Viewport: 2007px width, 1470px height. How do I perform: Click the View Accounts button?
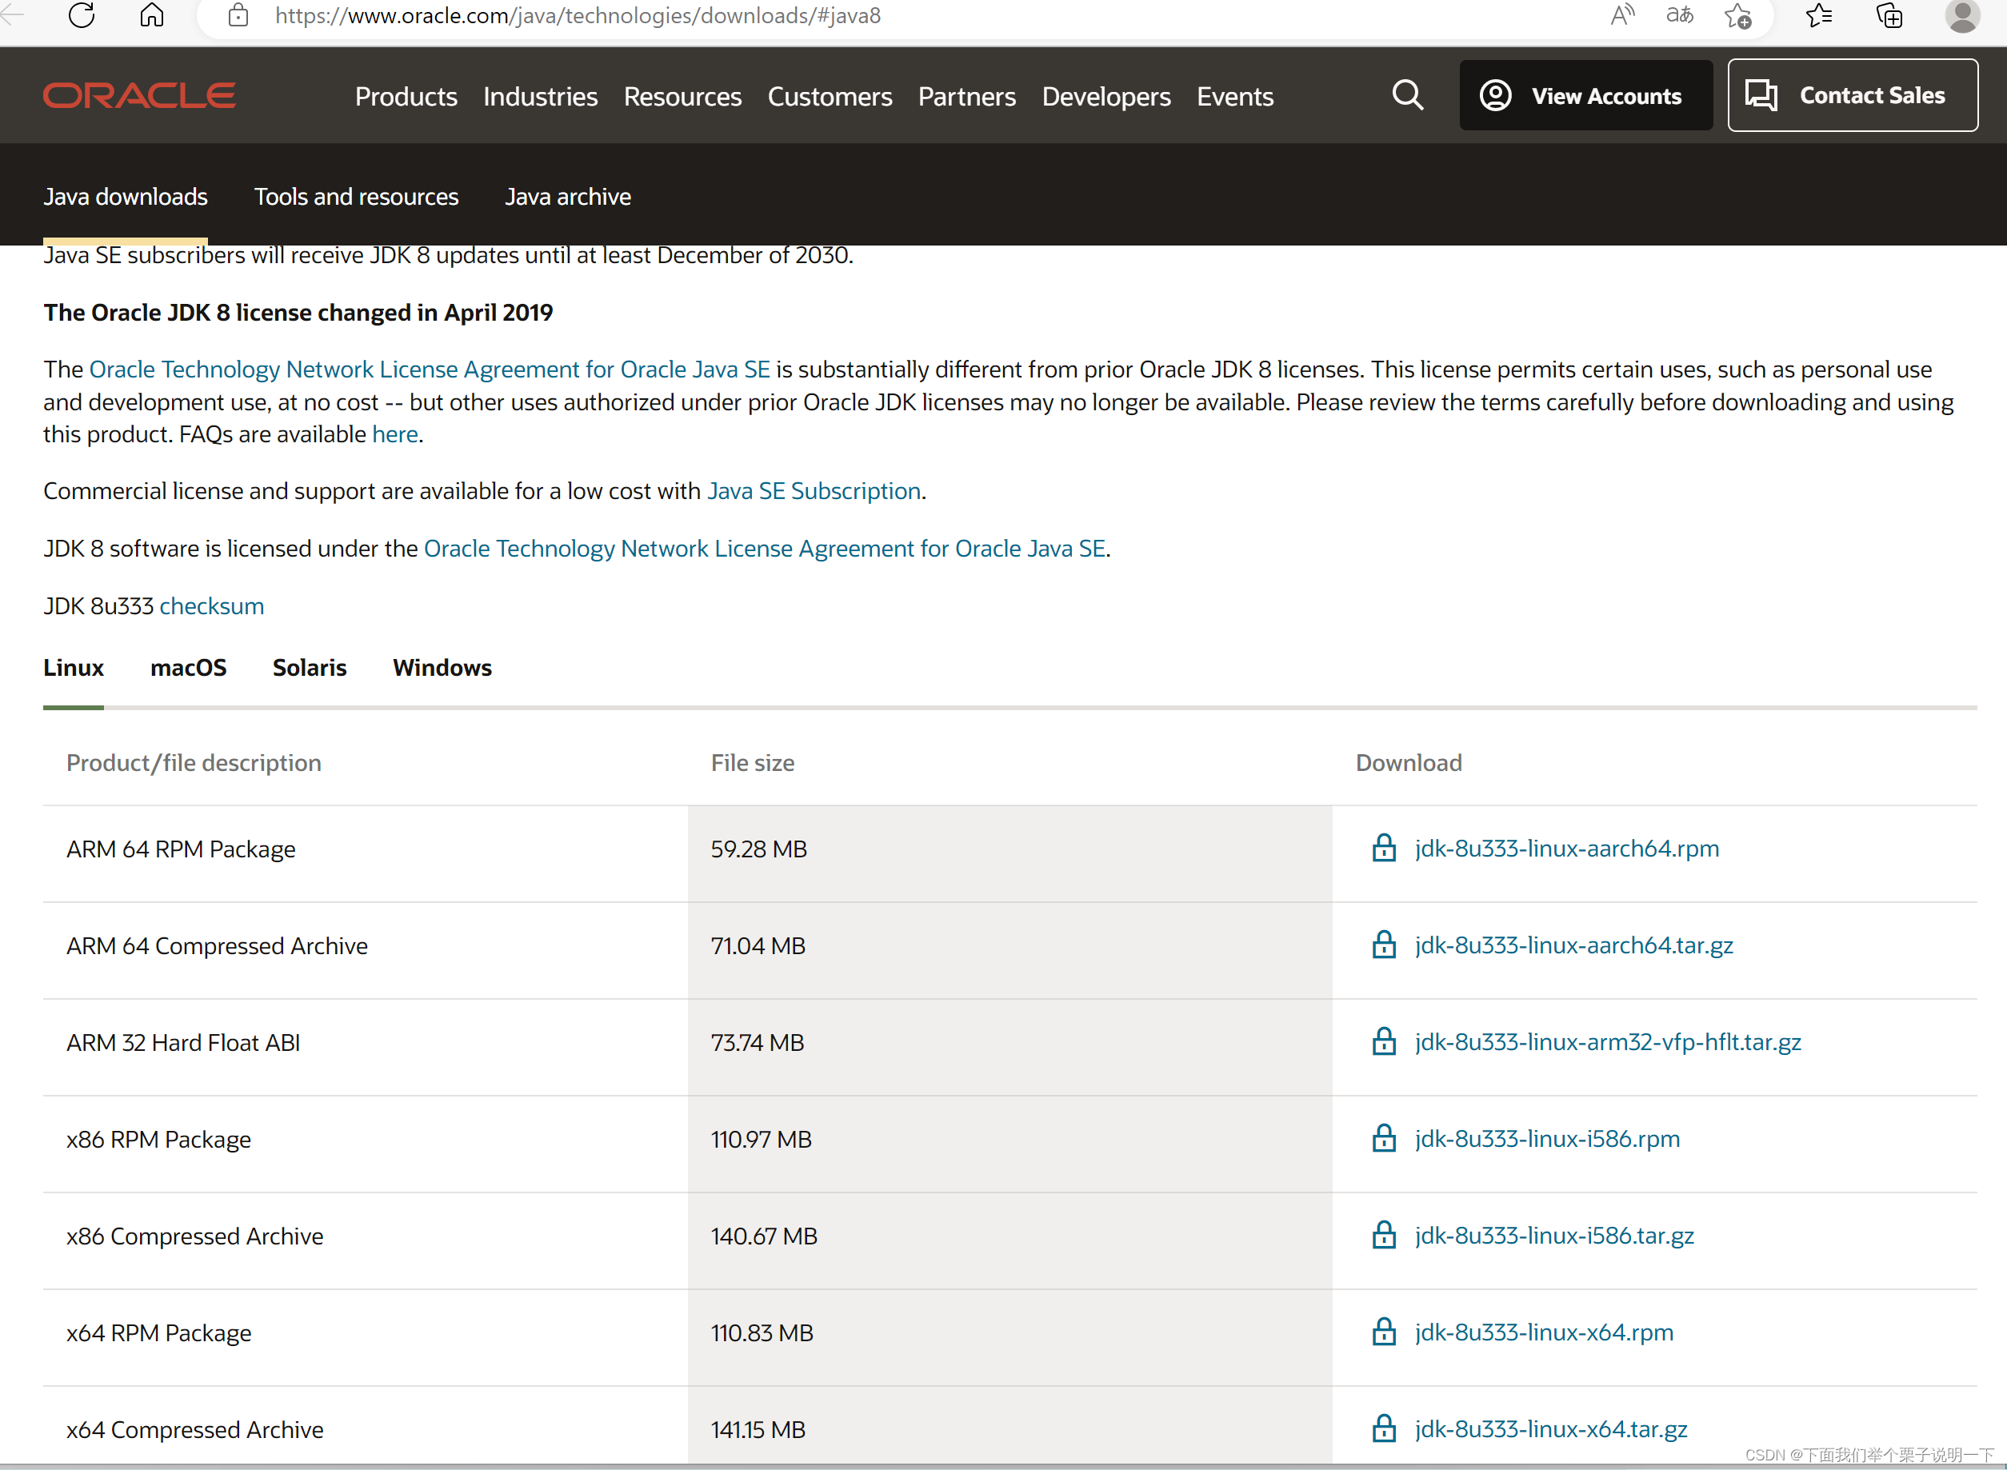1585,95
